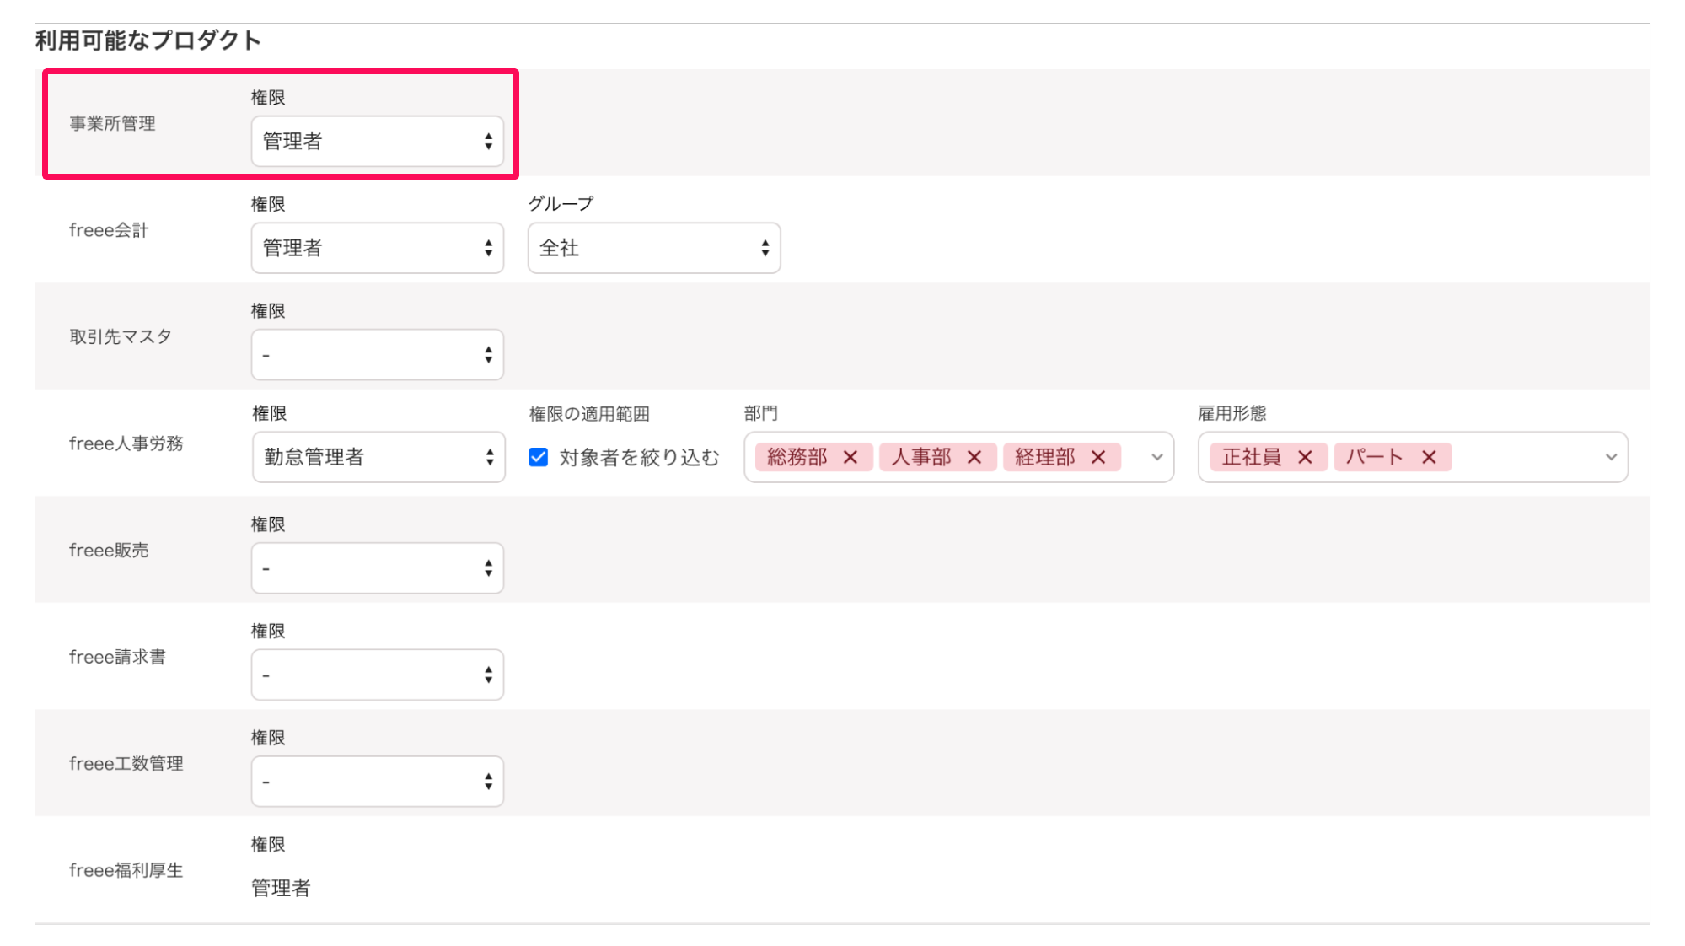Open freee工数管理 permission dropdown
Image resolution: width=1685 pixels, height=946 pixels.
click(x=378, y=782)
